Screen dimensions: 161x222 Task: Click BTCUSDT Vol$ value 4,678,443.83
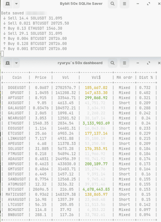[x=96, y=190]
